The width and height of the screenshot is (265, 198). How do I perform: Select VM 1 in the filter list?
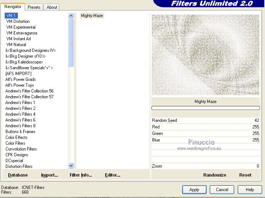pyautogui.click(x=11, y=16)
